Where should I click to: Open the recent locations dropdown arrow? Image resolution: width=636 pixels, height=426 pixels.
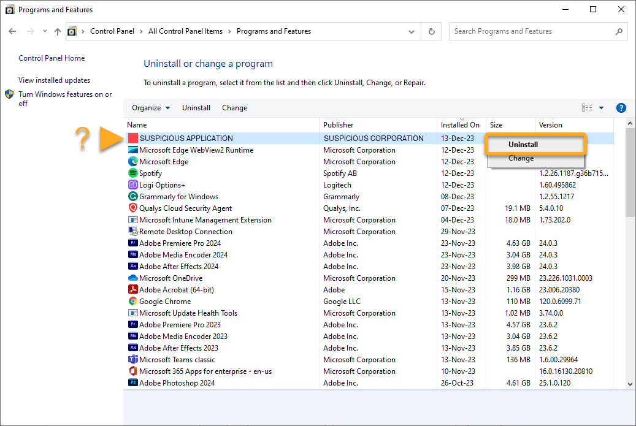click(x=45, y=31)
